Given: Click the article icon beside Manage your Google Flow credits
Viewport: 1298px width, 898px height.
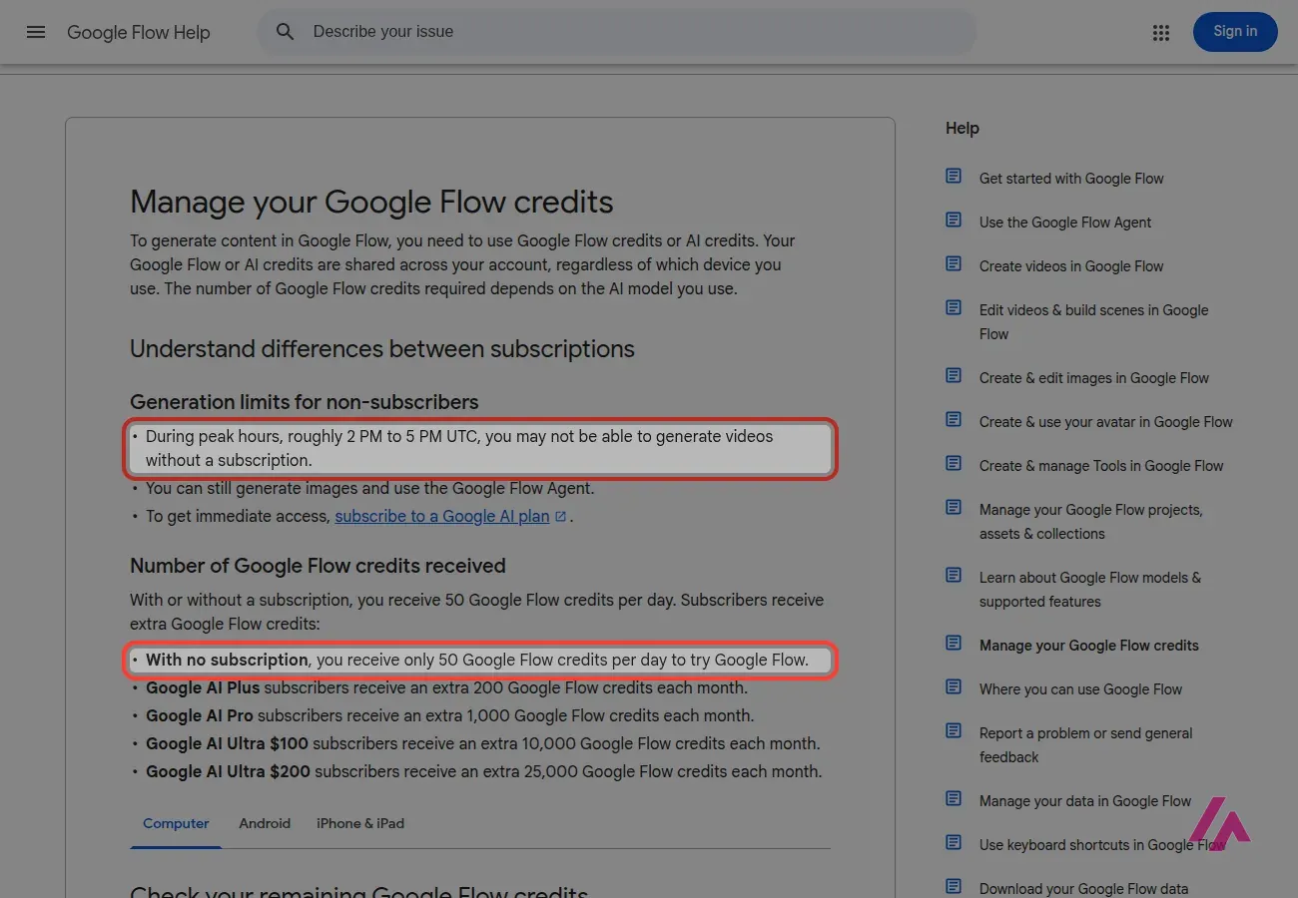Looking at the screenshot, I should [x=954, y=644].
